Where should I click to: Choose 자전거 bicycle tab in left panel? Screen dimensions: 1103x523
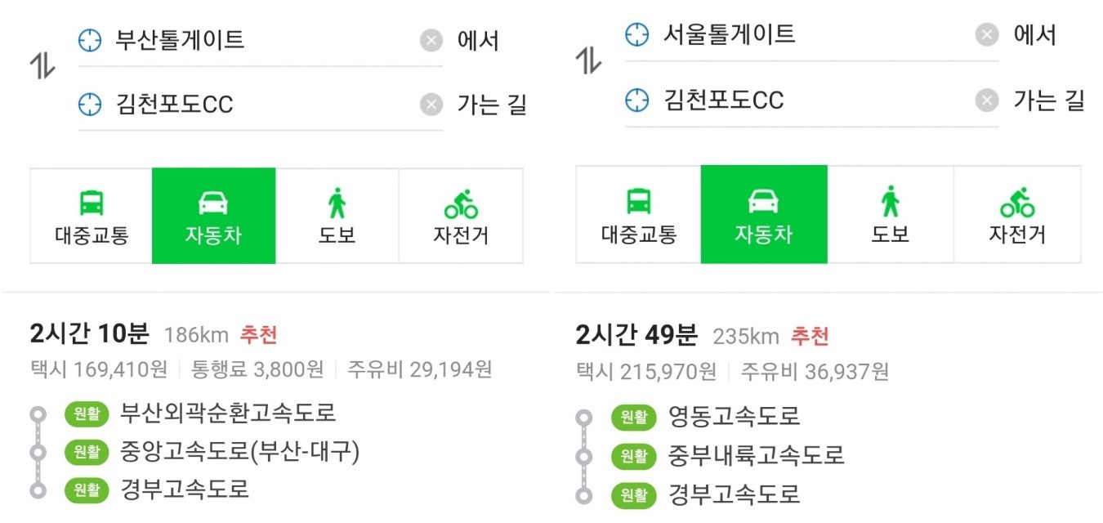tap(461, 217)
